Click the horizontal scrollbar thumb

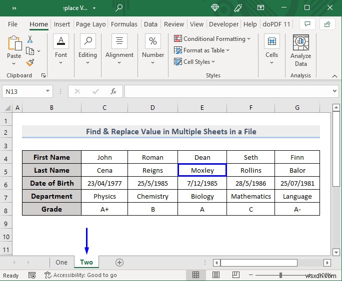click(x=259, y=263)
